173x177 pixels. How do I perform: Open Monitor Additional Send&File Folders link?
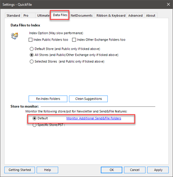coord(94,118)
